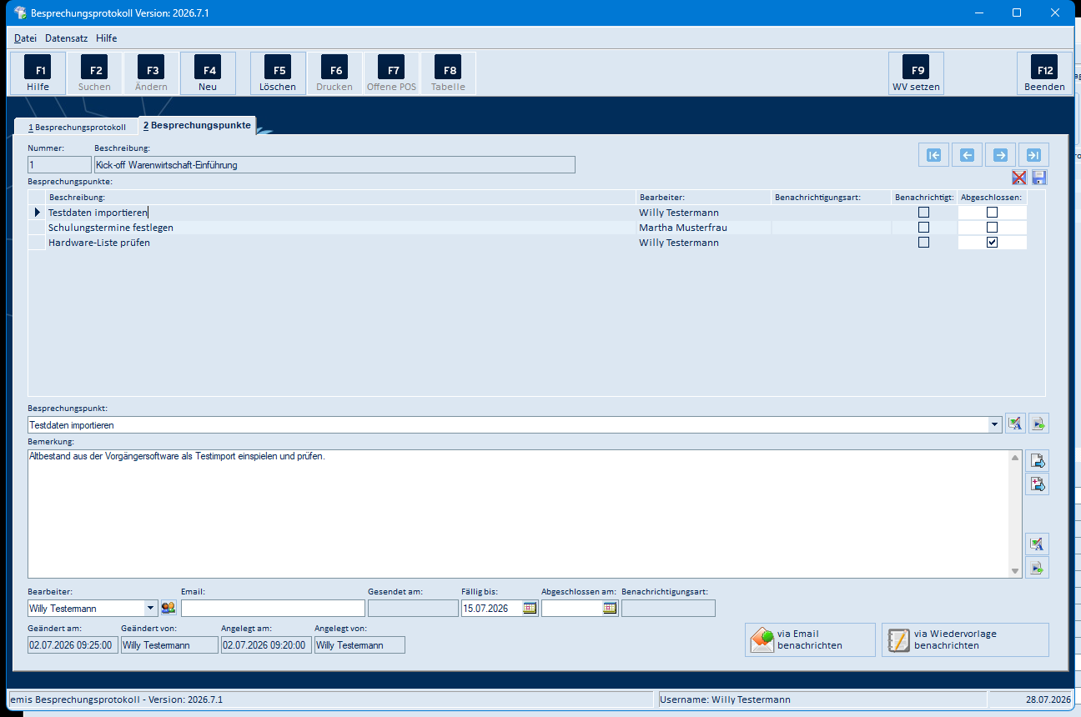
Task: Click the Beschreibung field Kick-off Warenwirtschaft-Einführung
Action: pyautogui.click(x=334, y=165)
